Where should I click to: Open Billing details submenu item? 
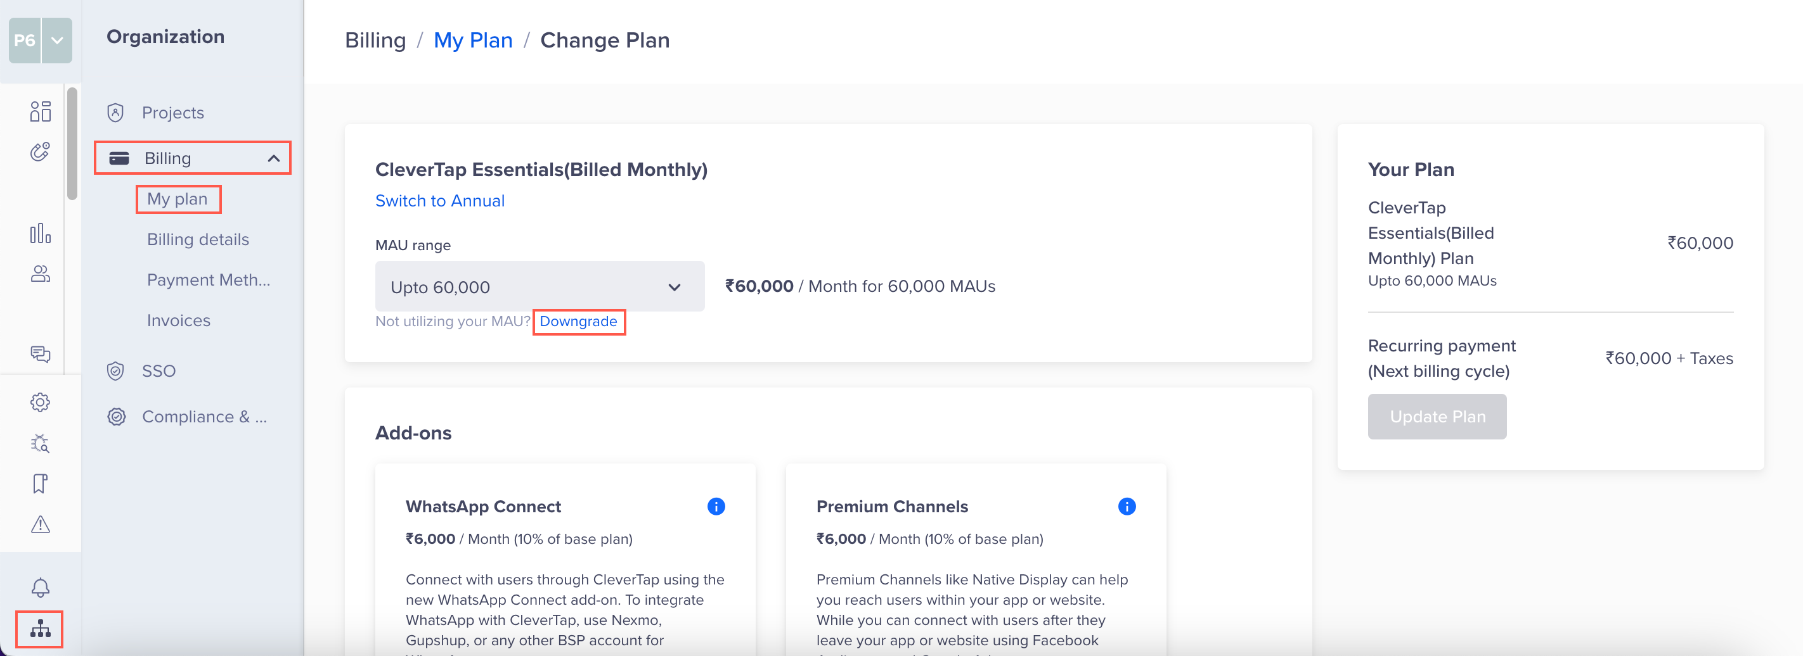[198, 240]
